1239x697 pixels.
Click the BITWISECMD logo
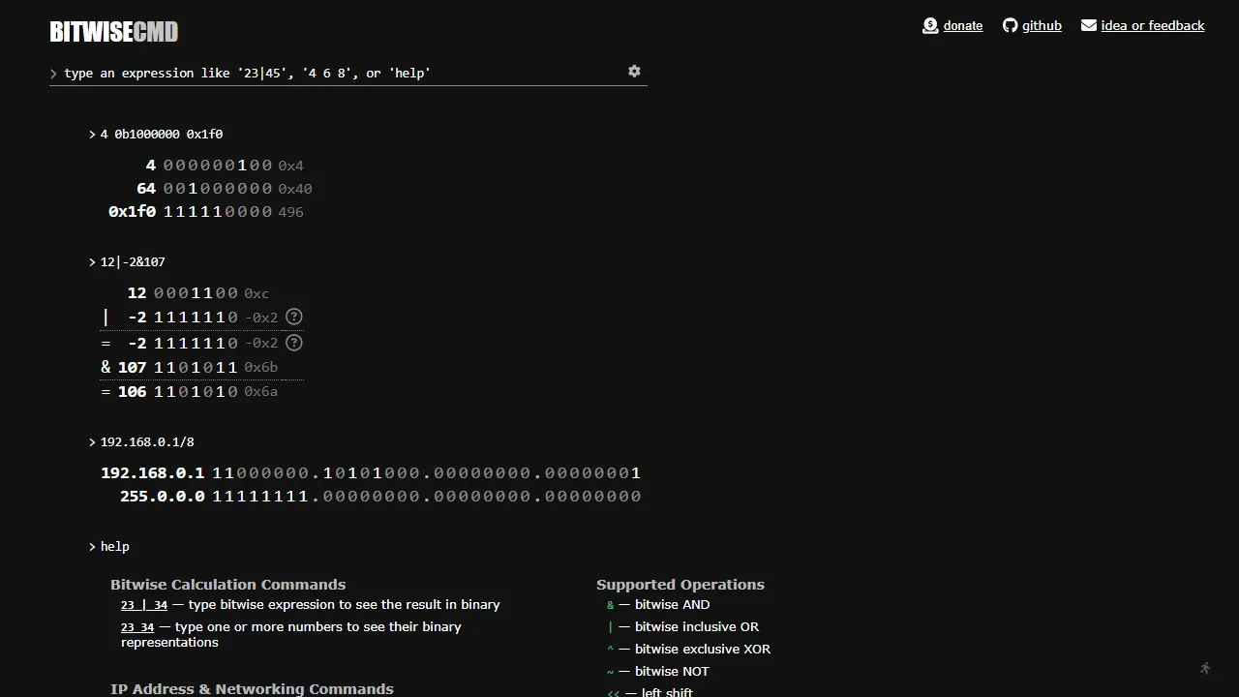point(113,31)
